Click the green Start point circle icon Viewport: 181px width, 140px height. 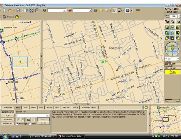(45, 10)
